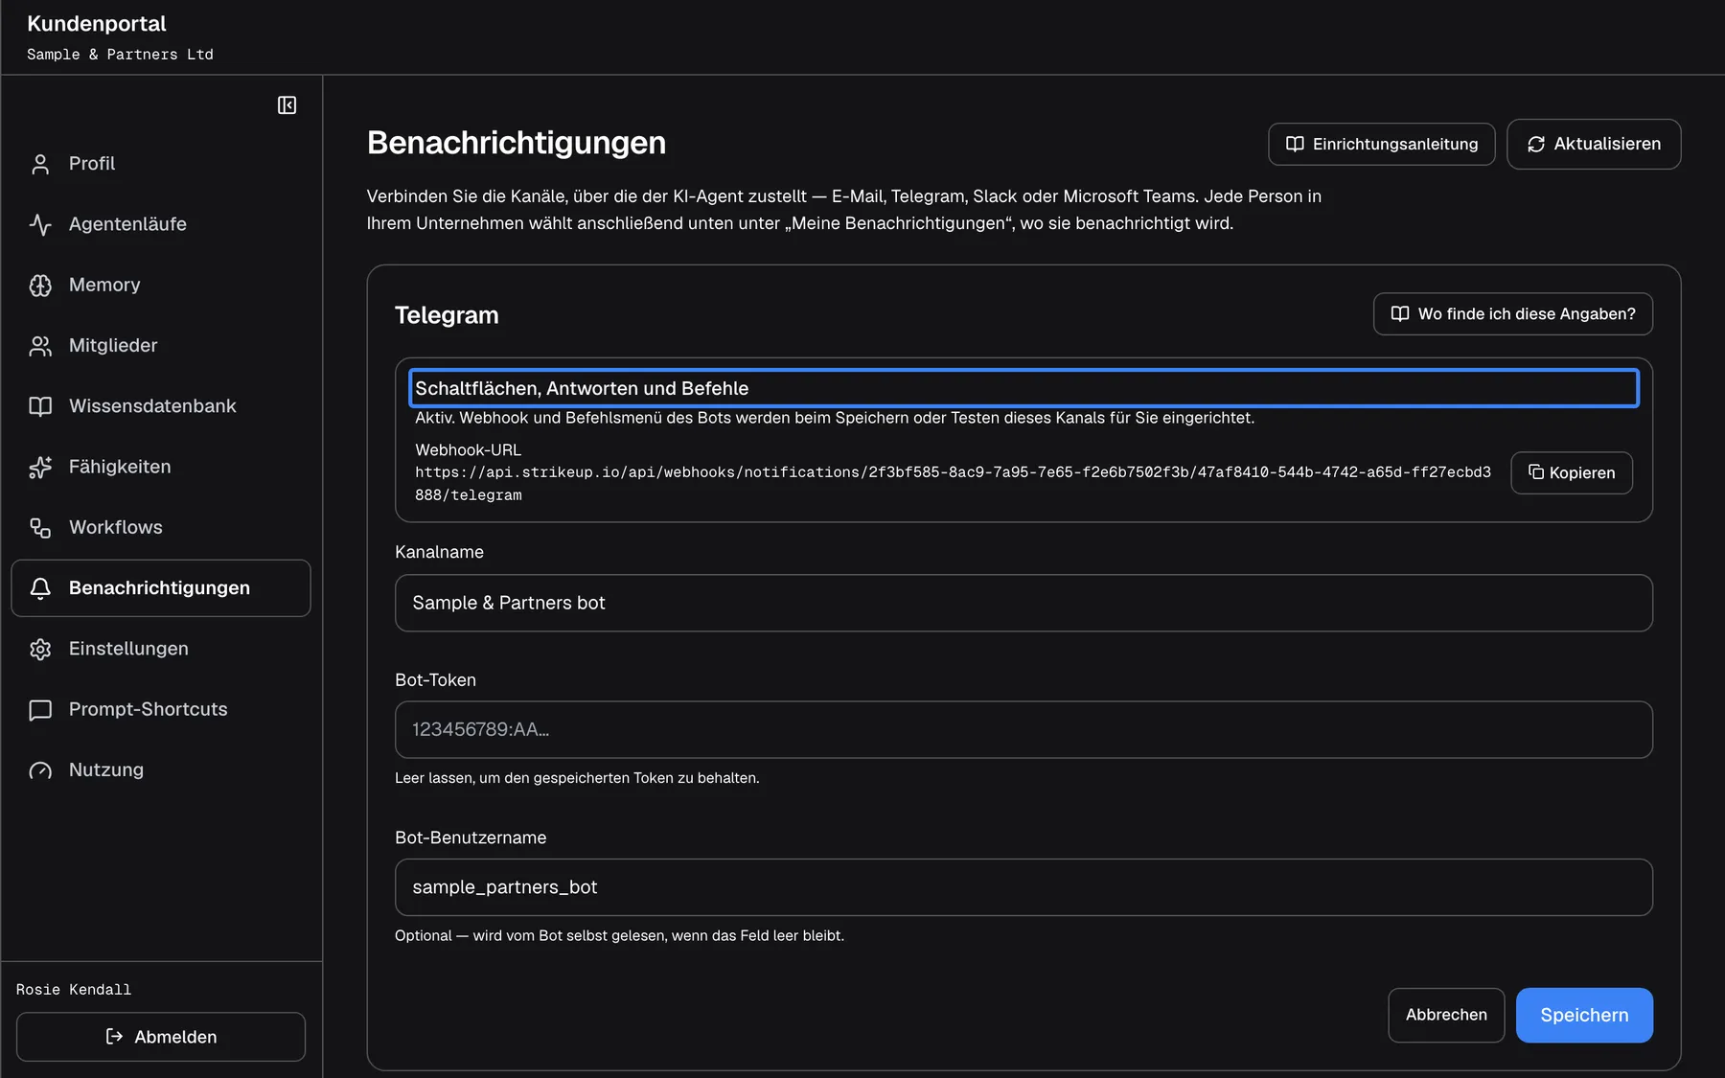This screenshot has width=1725, height=1078.
Task: Click the user name Rosie Kendall
Action: [74, 990]
